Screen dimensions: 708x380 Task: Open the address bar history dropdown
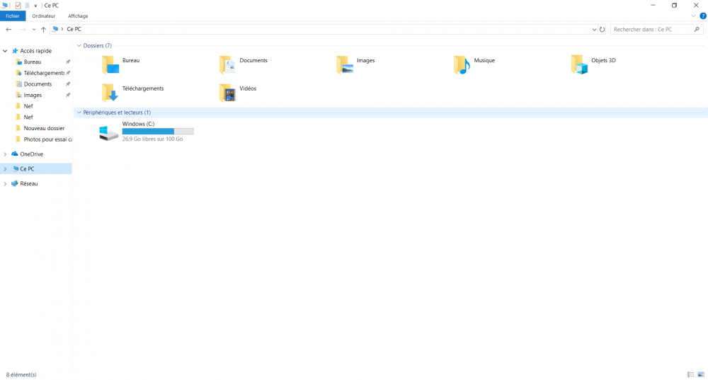[x=594, y=30]
